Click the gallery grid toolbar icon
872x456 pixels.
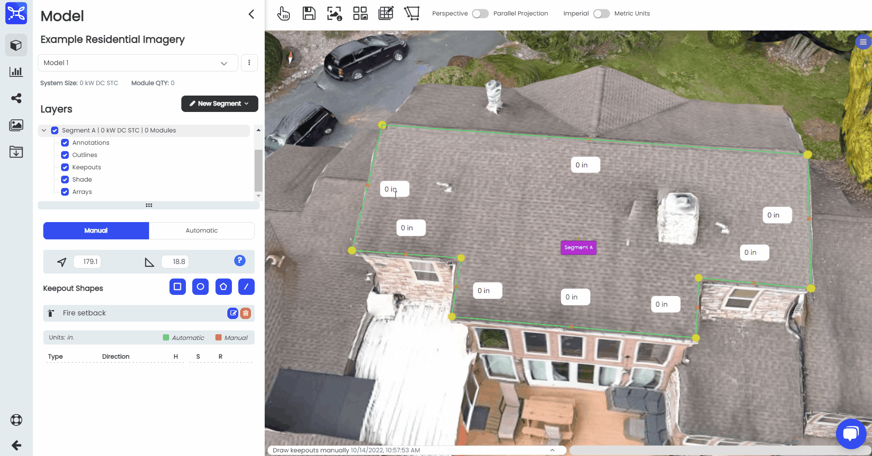(360, 13)
